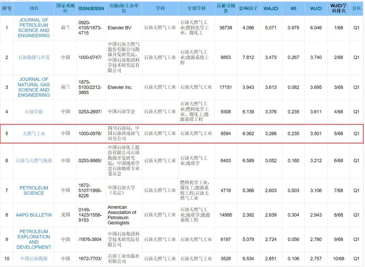Select the 分区 column header

(356, 9)
